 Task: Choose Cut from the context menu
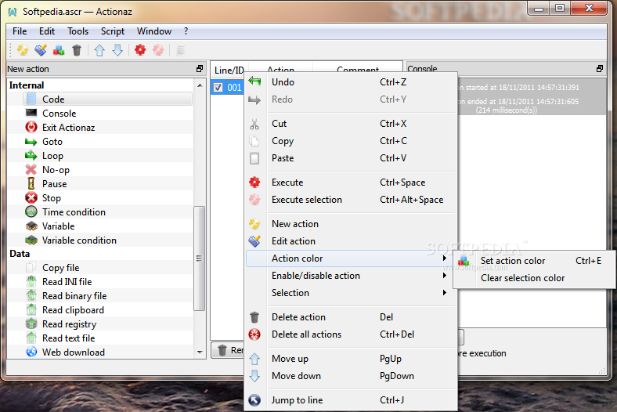click(x=350, y=124)
